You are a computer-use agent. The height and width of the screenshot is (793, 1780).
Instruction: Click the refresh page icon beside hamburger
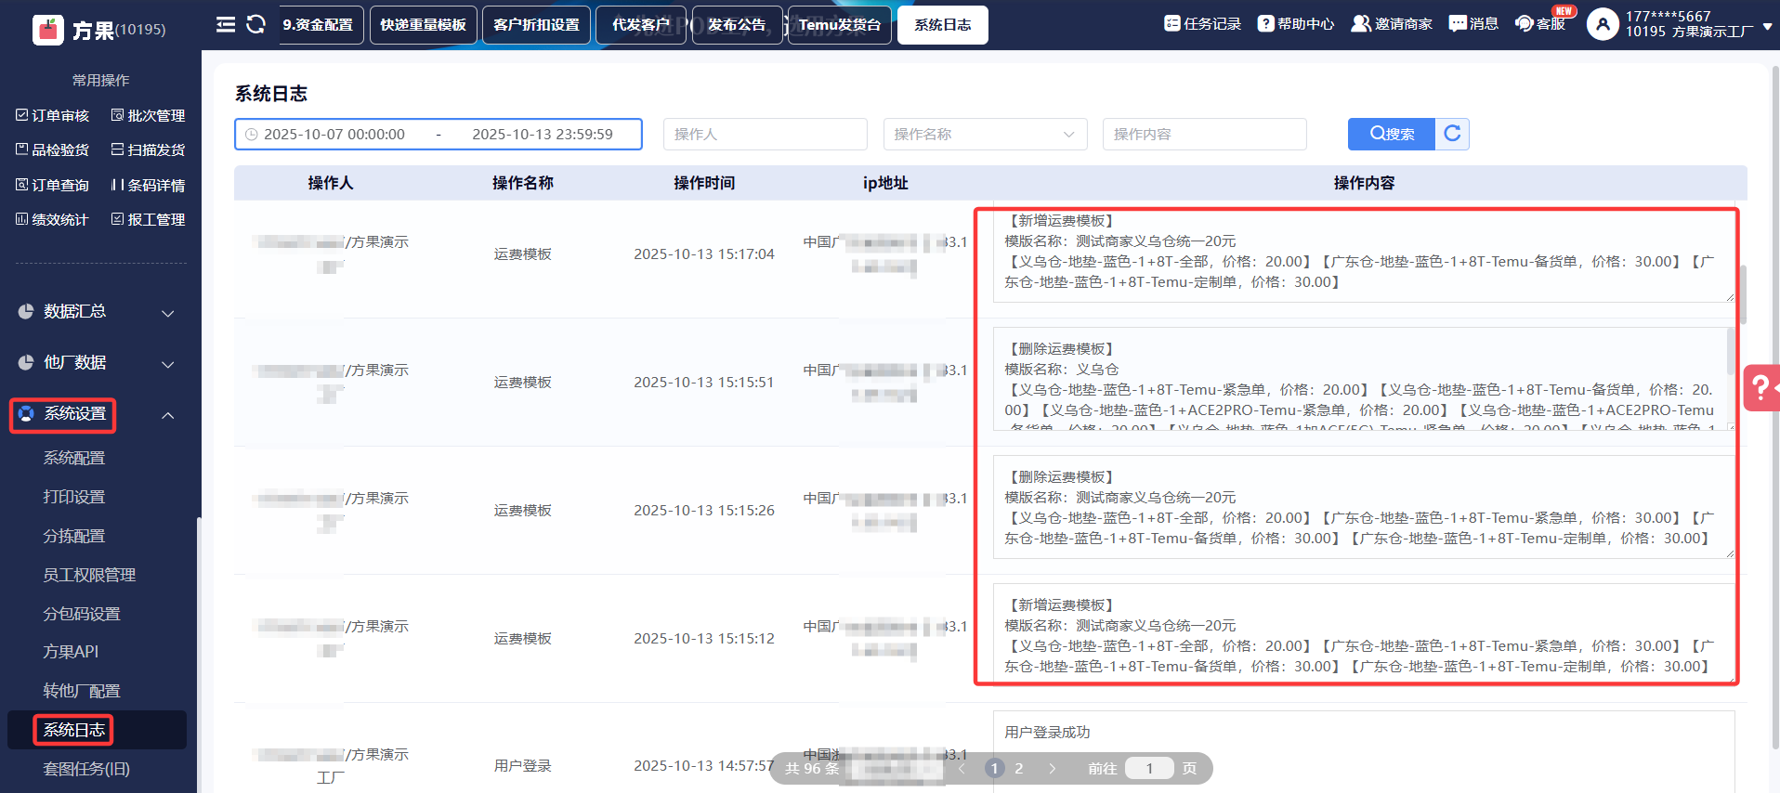click(x=255, y=25)
